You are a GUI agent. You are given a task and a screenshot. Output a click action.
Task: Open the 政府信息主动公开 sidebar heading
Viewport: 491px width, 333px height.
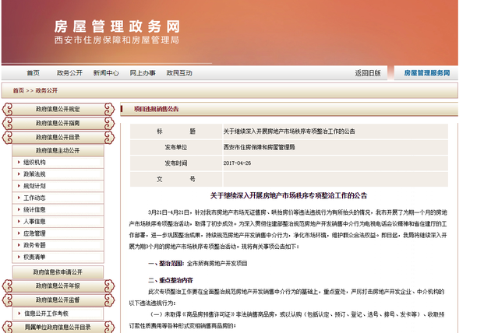pos(58,150)
